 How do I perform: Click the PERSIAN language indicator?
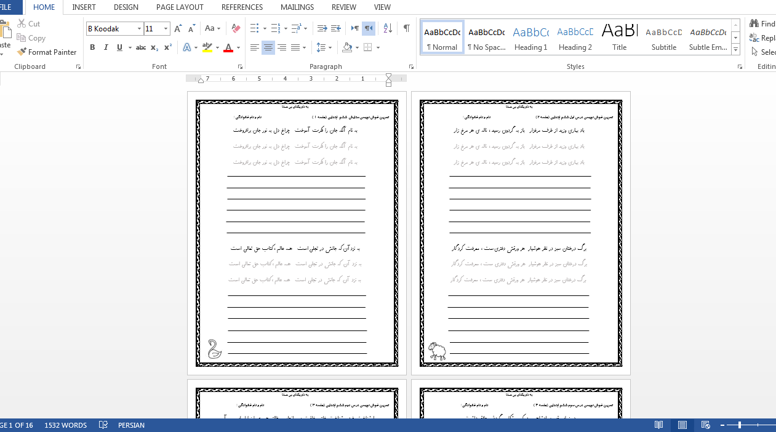131,425
